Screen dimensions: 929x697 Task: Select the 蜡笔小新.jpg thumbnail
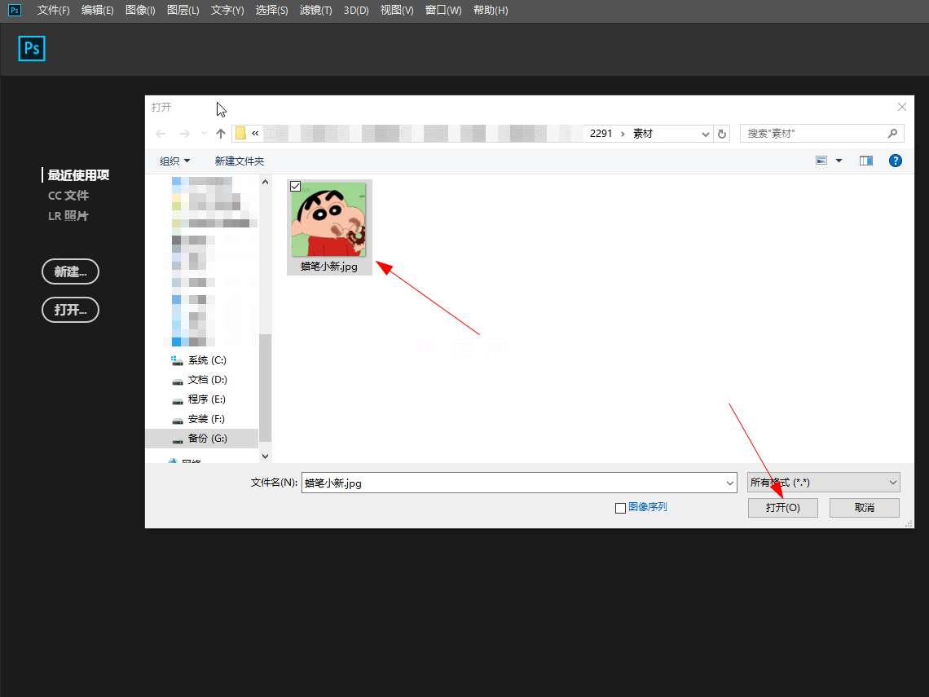click(x=329, y=220)
